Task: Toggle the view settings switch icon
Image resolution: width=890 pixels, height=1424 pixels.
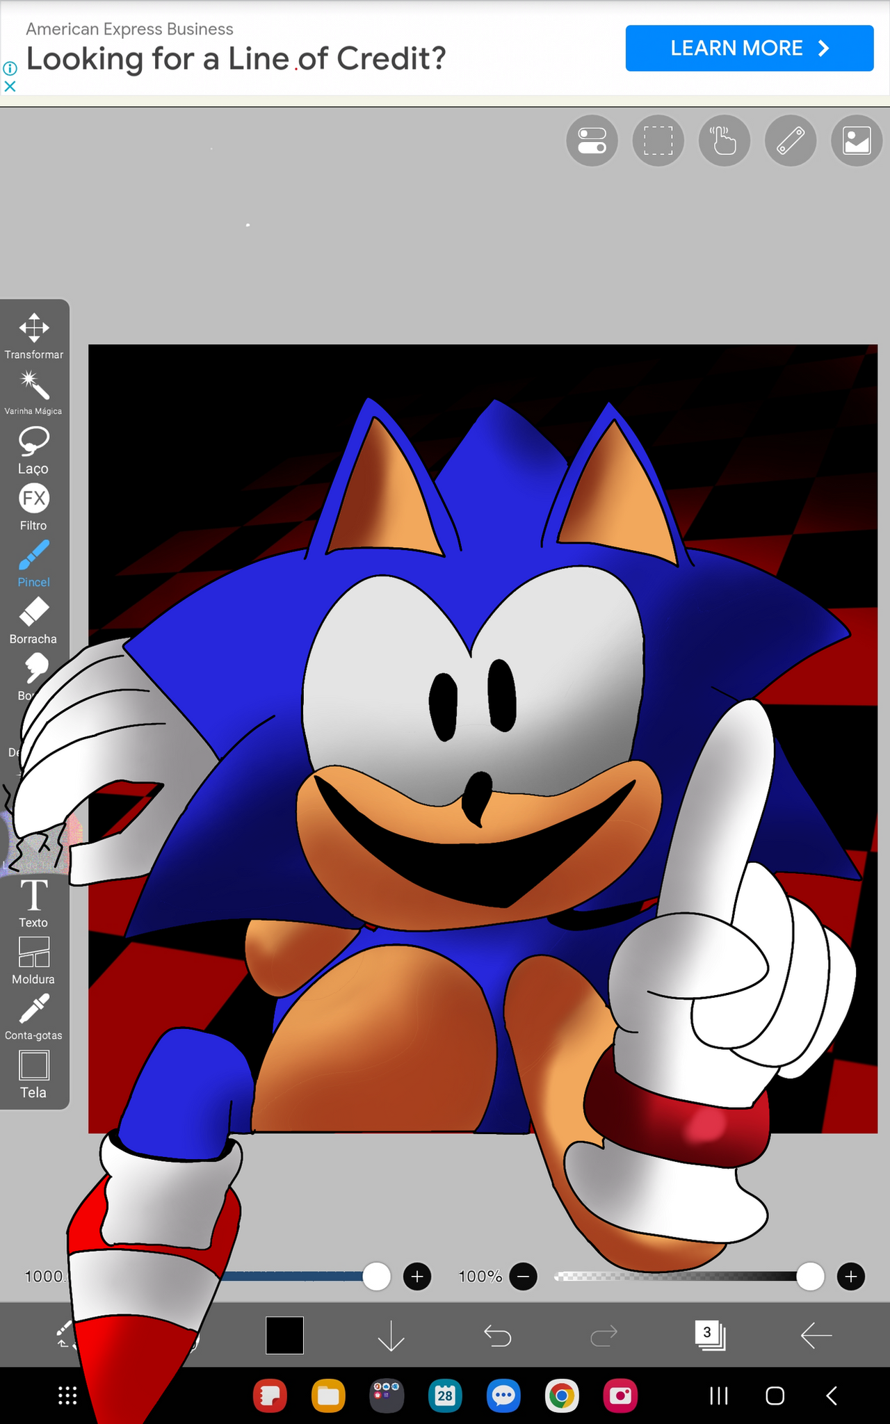Action: pos(592,140)
